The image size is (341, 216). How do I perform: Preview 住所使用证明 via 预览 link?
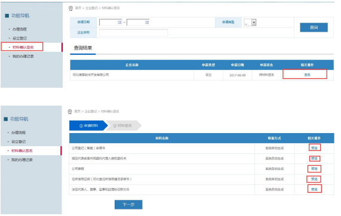pos(315,179)
